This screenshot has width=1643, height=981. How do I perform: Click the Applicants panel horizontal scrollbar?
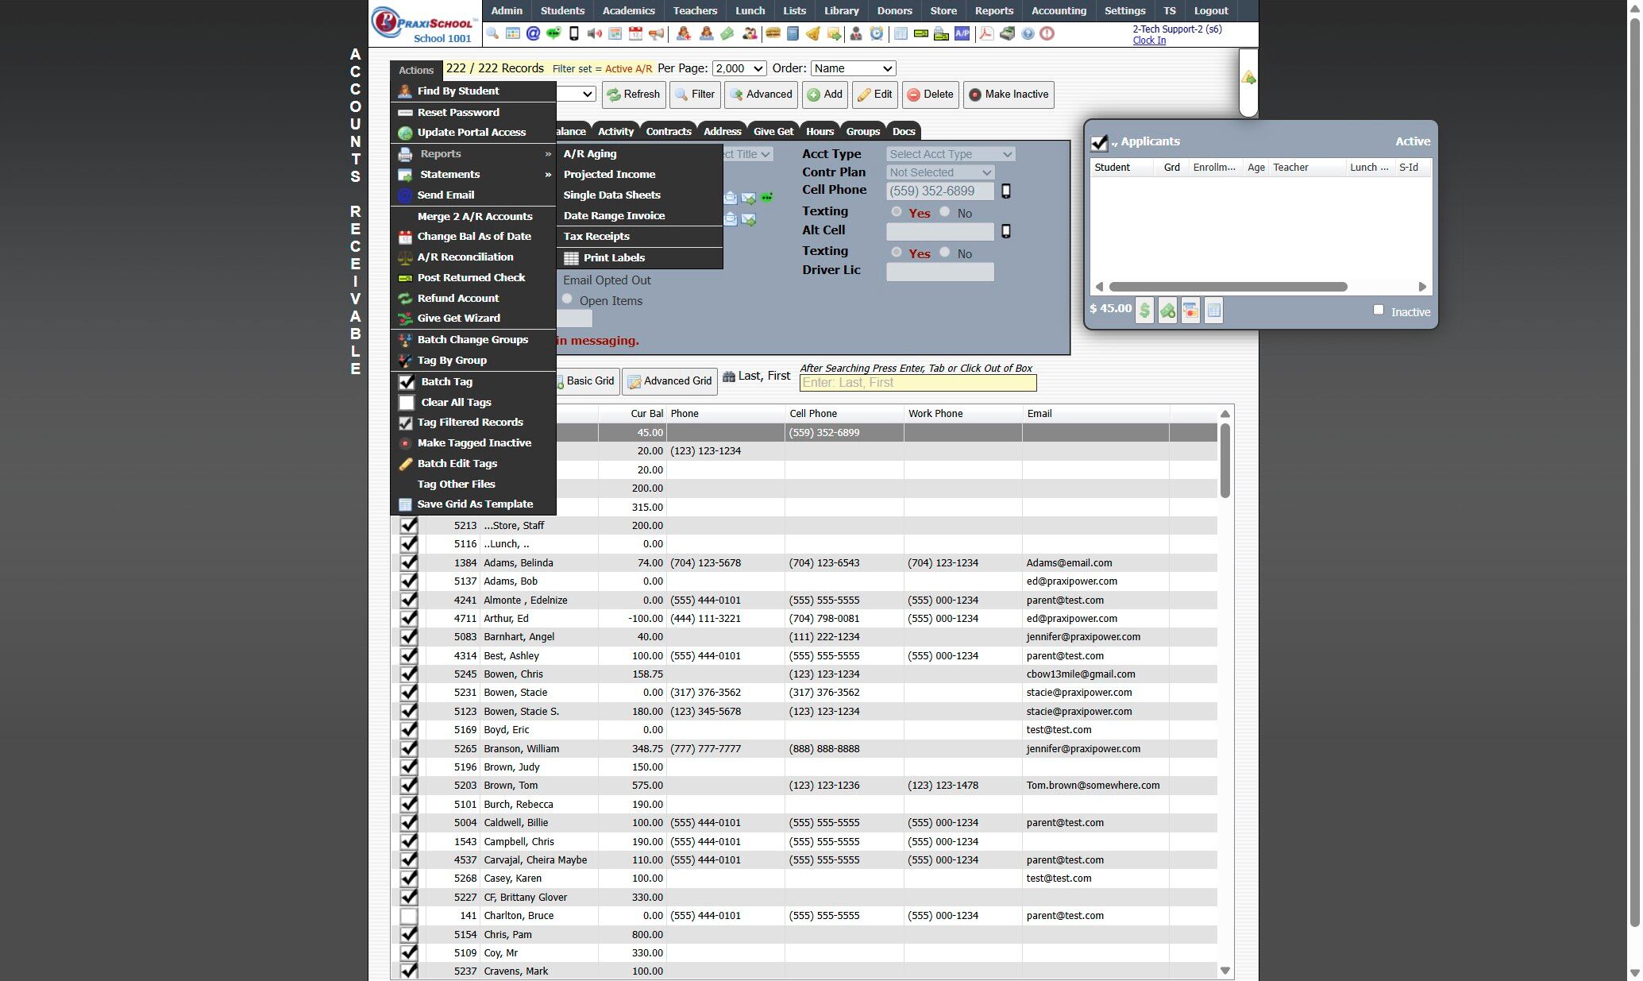point(1228,287)
